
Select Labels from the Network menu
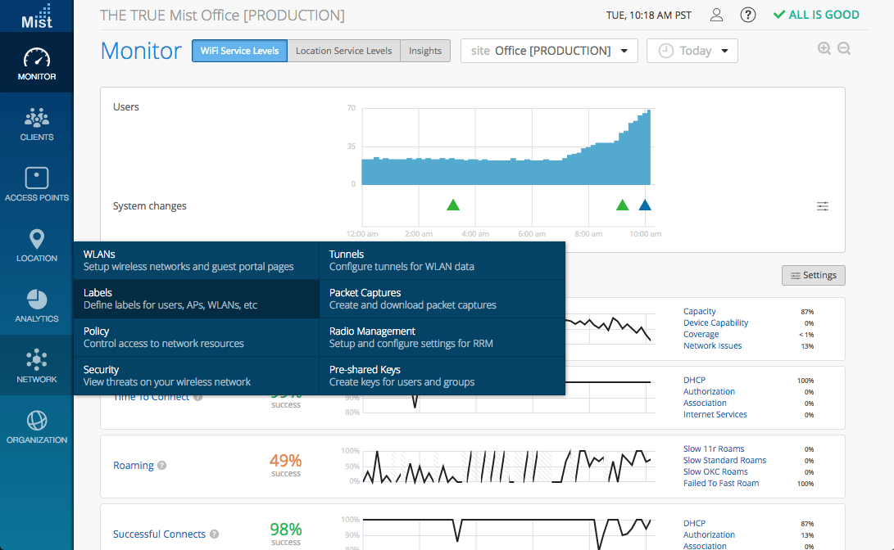[196, 299]
